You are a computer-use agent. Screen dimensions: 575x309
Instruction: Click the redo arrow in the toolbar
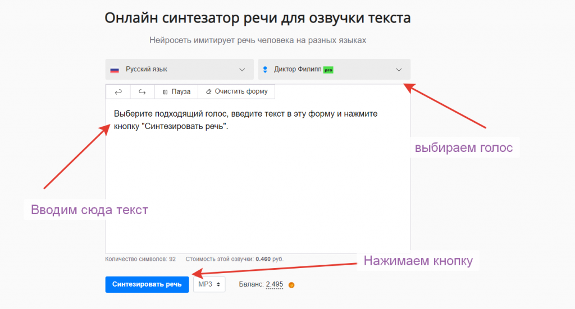tap(142, 92)
